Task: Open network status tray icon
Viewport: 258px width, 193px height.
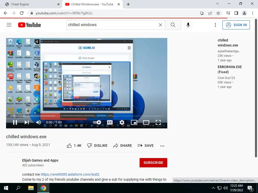Action: 219,188
